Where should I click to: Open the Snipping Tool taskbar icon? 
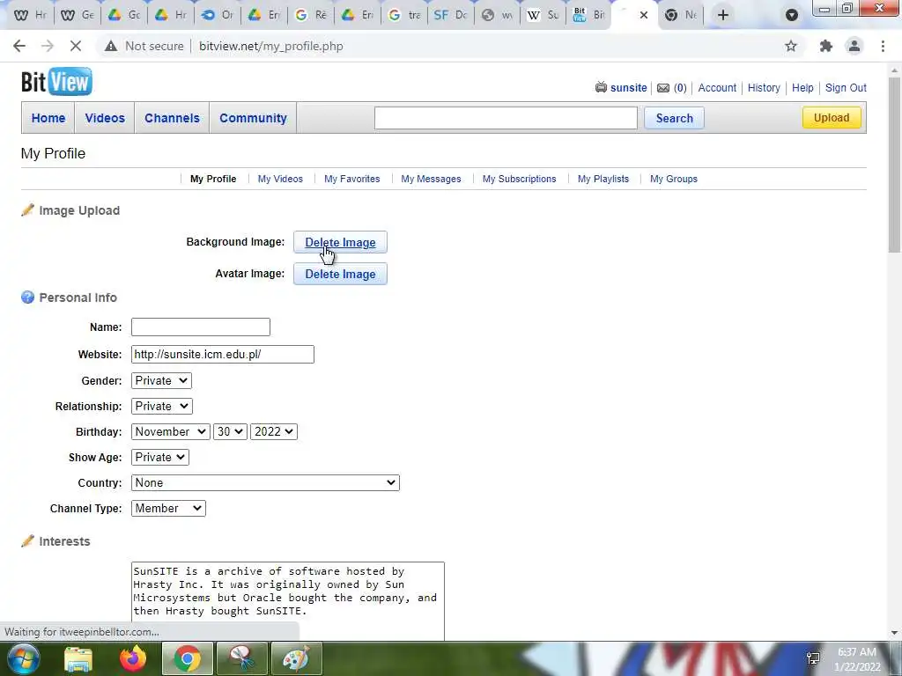241,658
